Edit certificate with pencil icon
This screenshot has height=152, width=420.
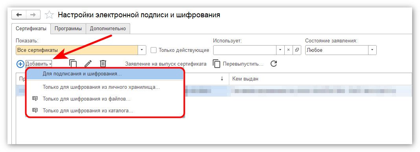point(88,64)
